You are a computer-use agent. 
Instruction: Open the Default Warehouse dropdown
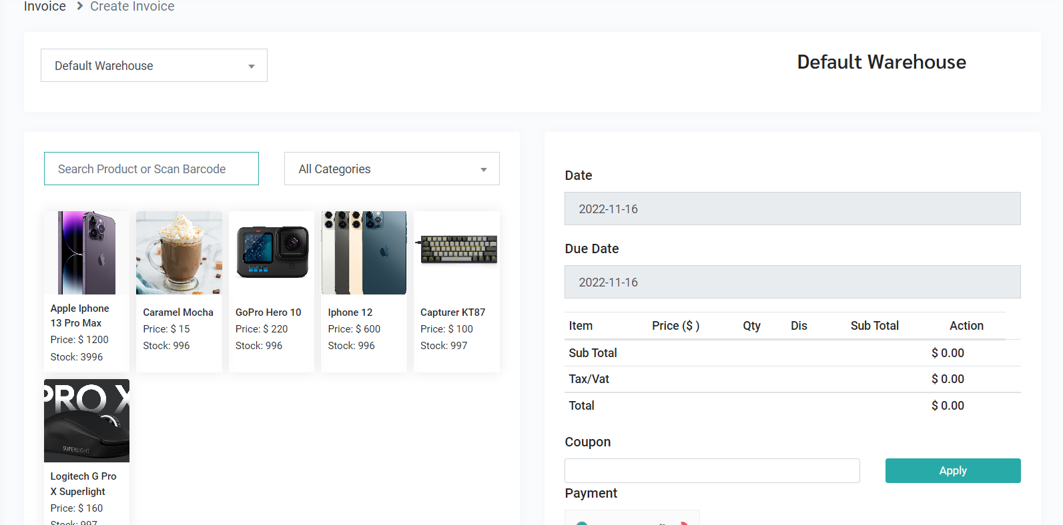[154, 65]
